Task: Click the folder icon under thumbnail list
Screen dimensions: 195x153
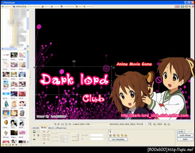Action: 9,145
